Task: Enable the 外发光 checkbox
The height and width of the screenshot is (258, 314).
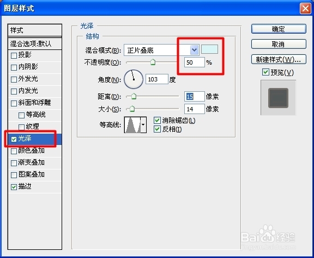Action: 14,79
